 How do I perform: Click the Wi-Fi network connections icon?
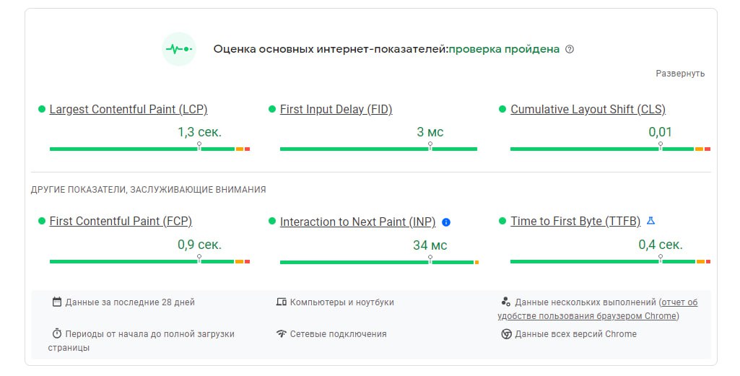(282, 333)
